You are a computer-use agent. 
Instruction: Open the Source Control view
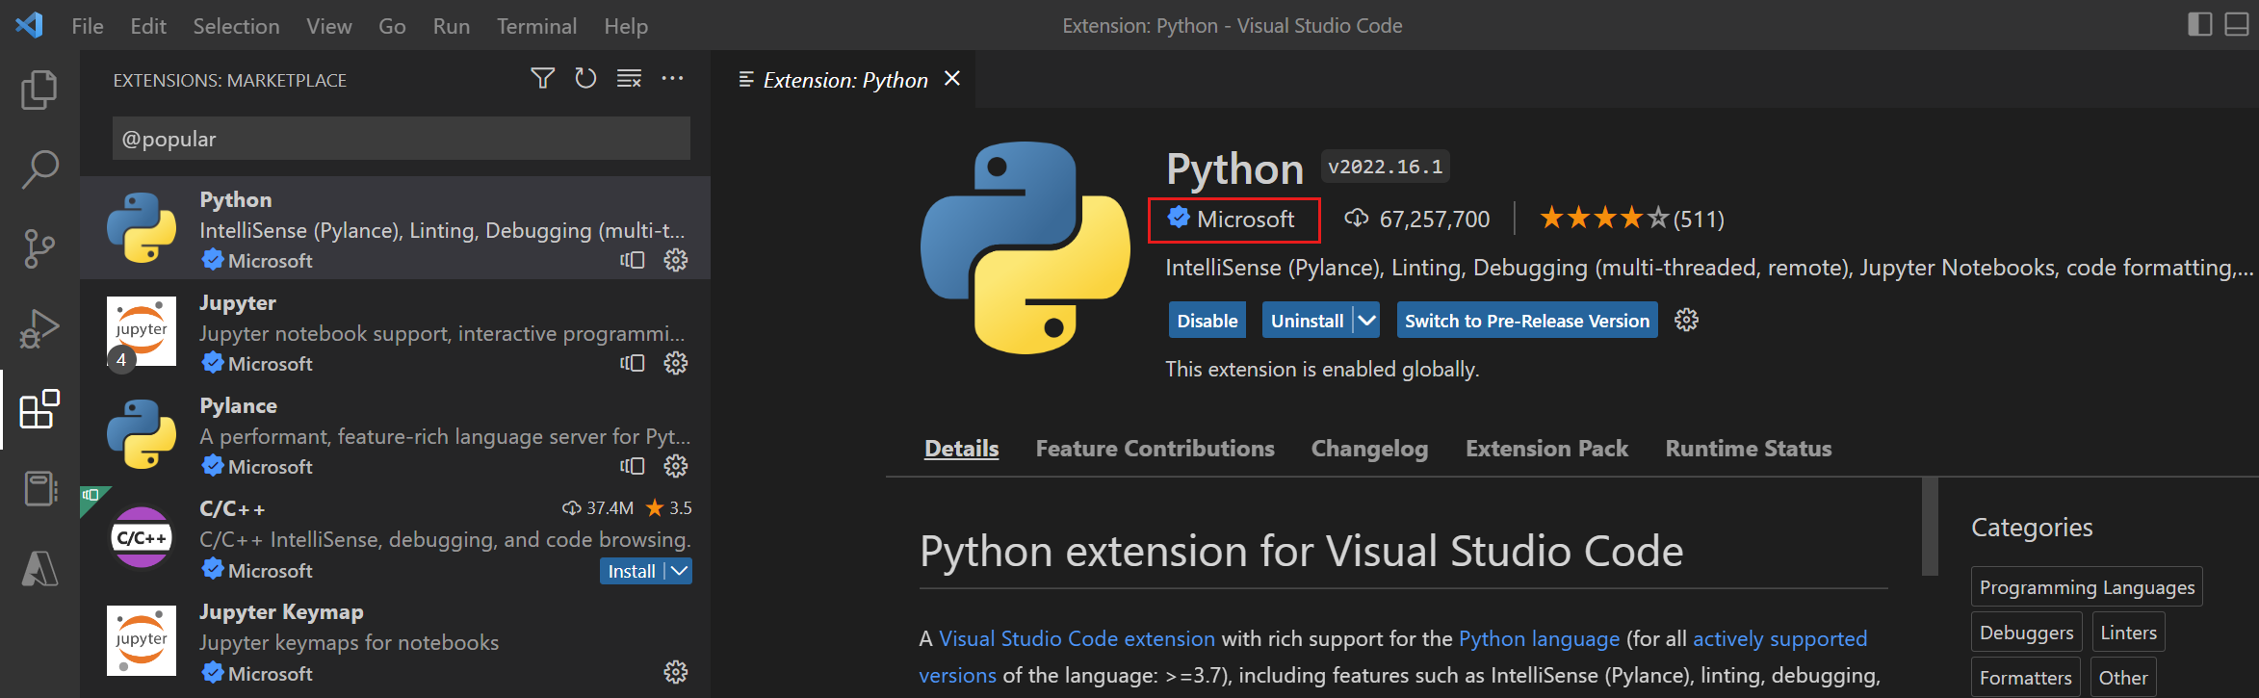(39, 248)
